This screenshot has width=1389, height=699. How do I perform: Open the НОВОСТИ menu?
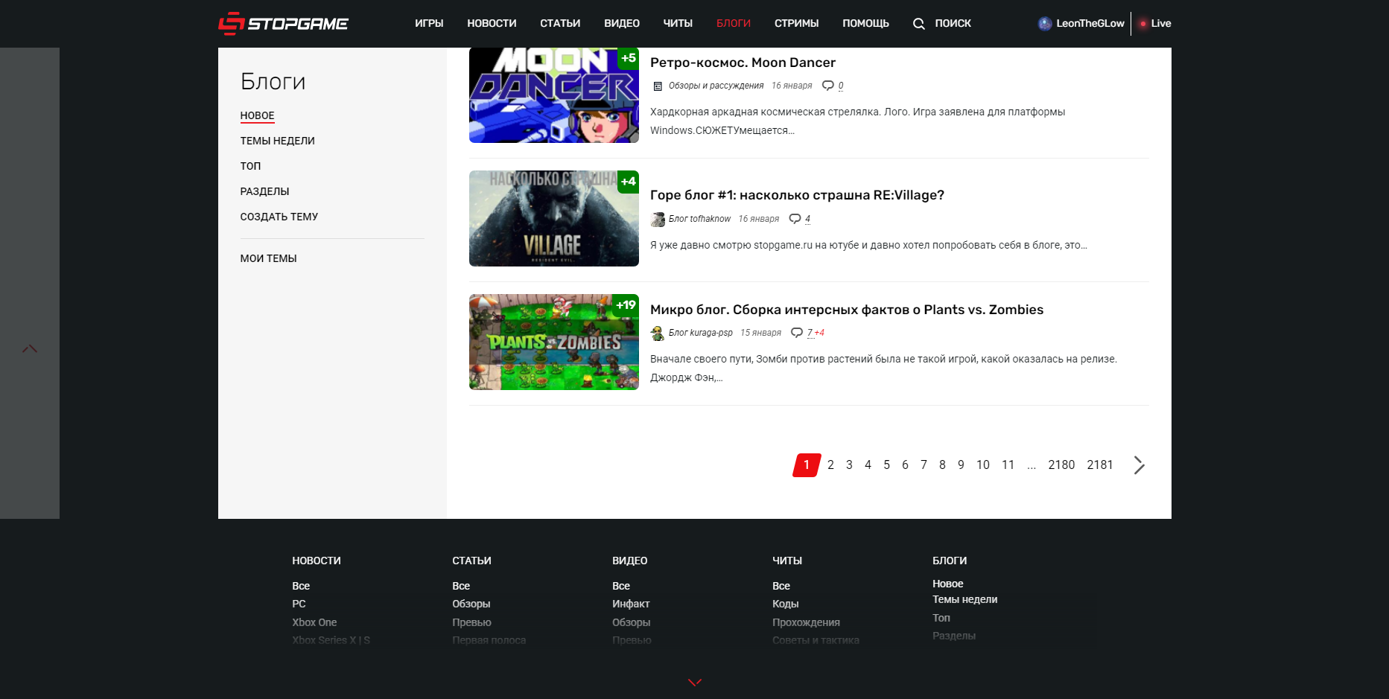[x=492, y=24]
